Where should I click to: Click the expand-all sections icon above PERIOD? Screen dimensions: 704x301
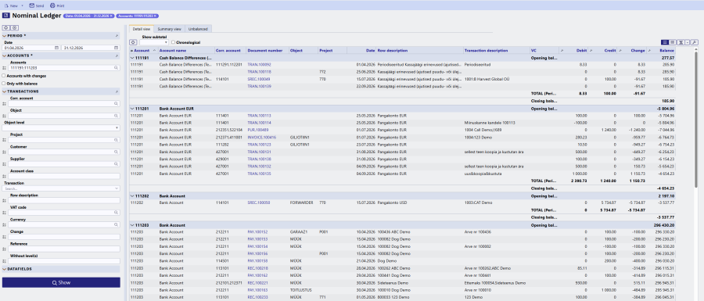click(x=6, y=28)
